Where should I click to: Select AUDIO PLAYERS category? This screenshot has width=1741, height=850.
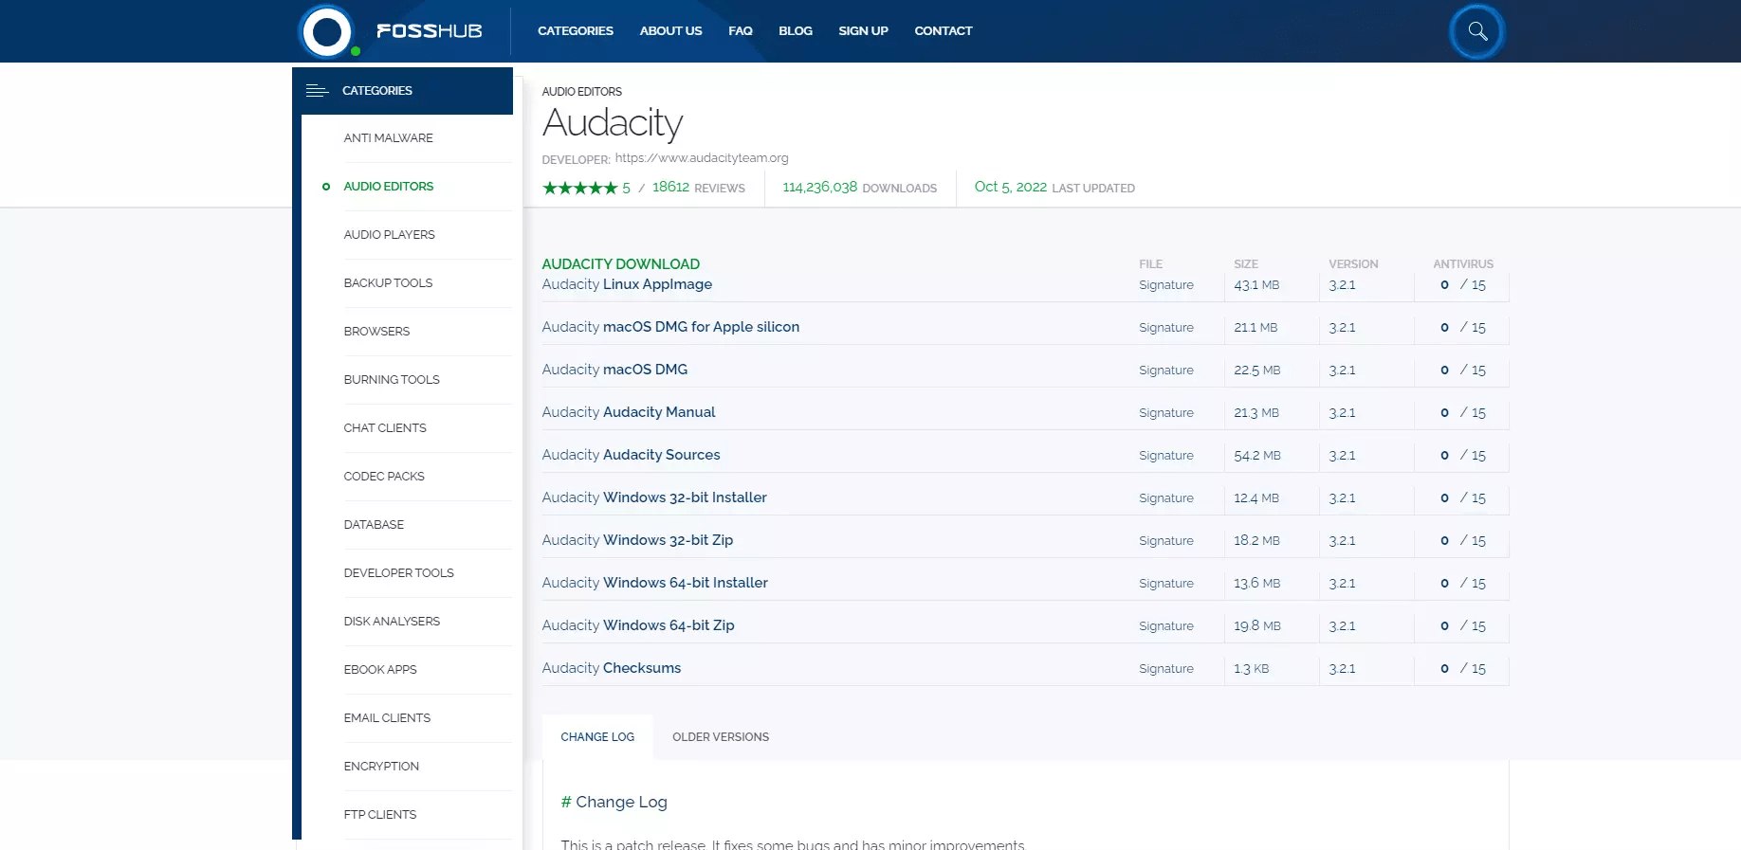[389, 234]
